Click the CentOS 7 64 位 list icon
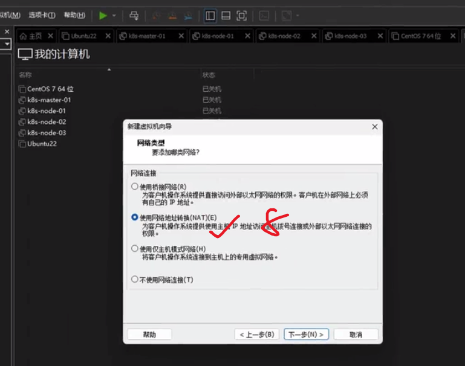Screen dimensions: 465x366 click(22, 89)
